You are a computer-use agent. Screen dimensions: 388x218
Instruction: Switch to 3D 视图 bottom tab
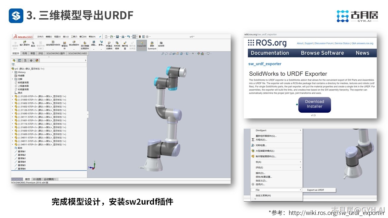[37, 179]
